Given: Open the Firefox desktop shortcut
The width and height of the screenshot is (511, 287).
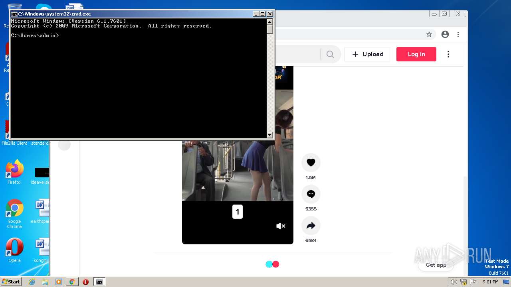Looking at the screenshot, I should tap(14, 172).
